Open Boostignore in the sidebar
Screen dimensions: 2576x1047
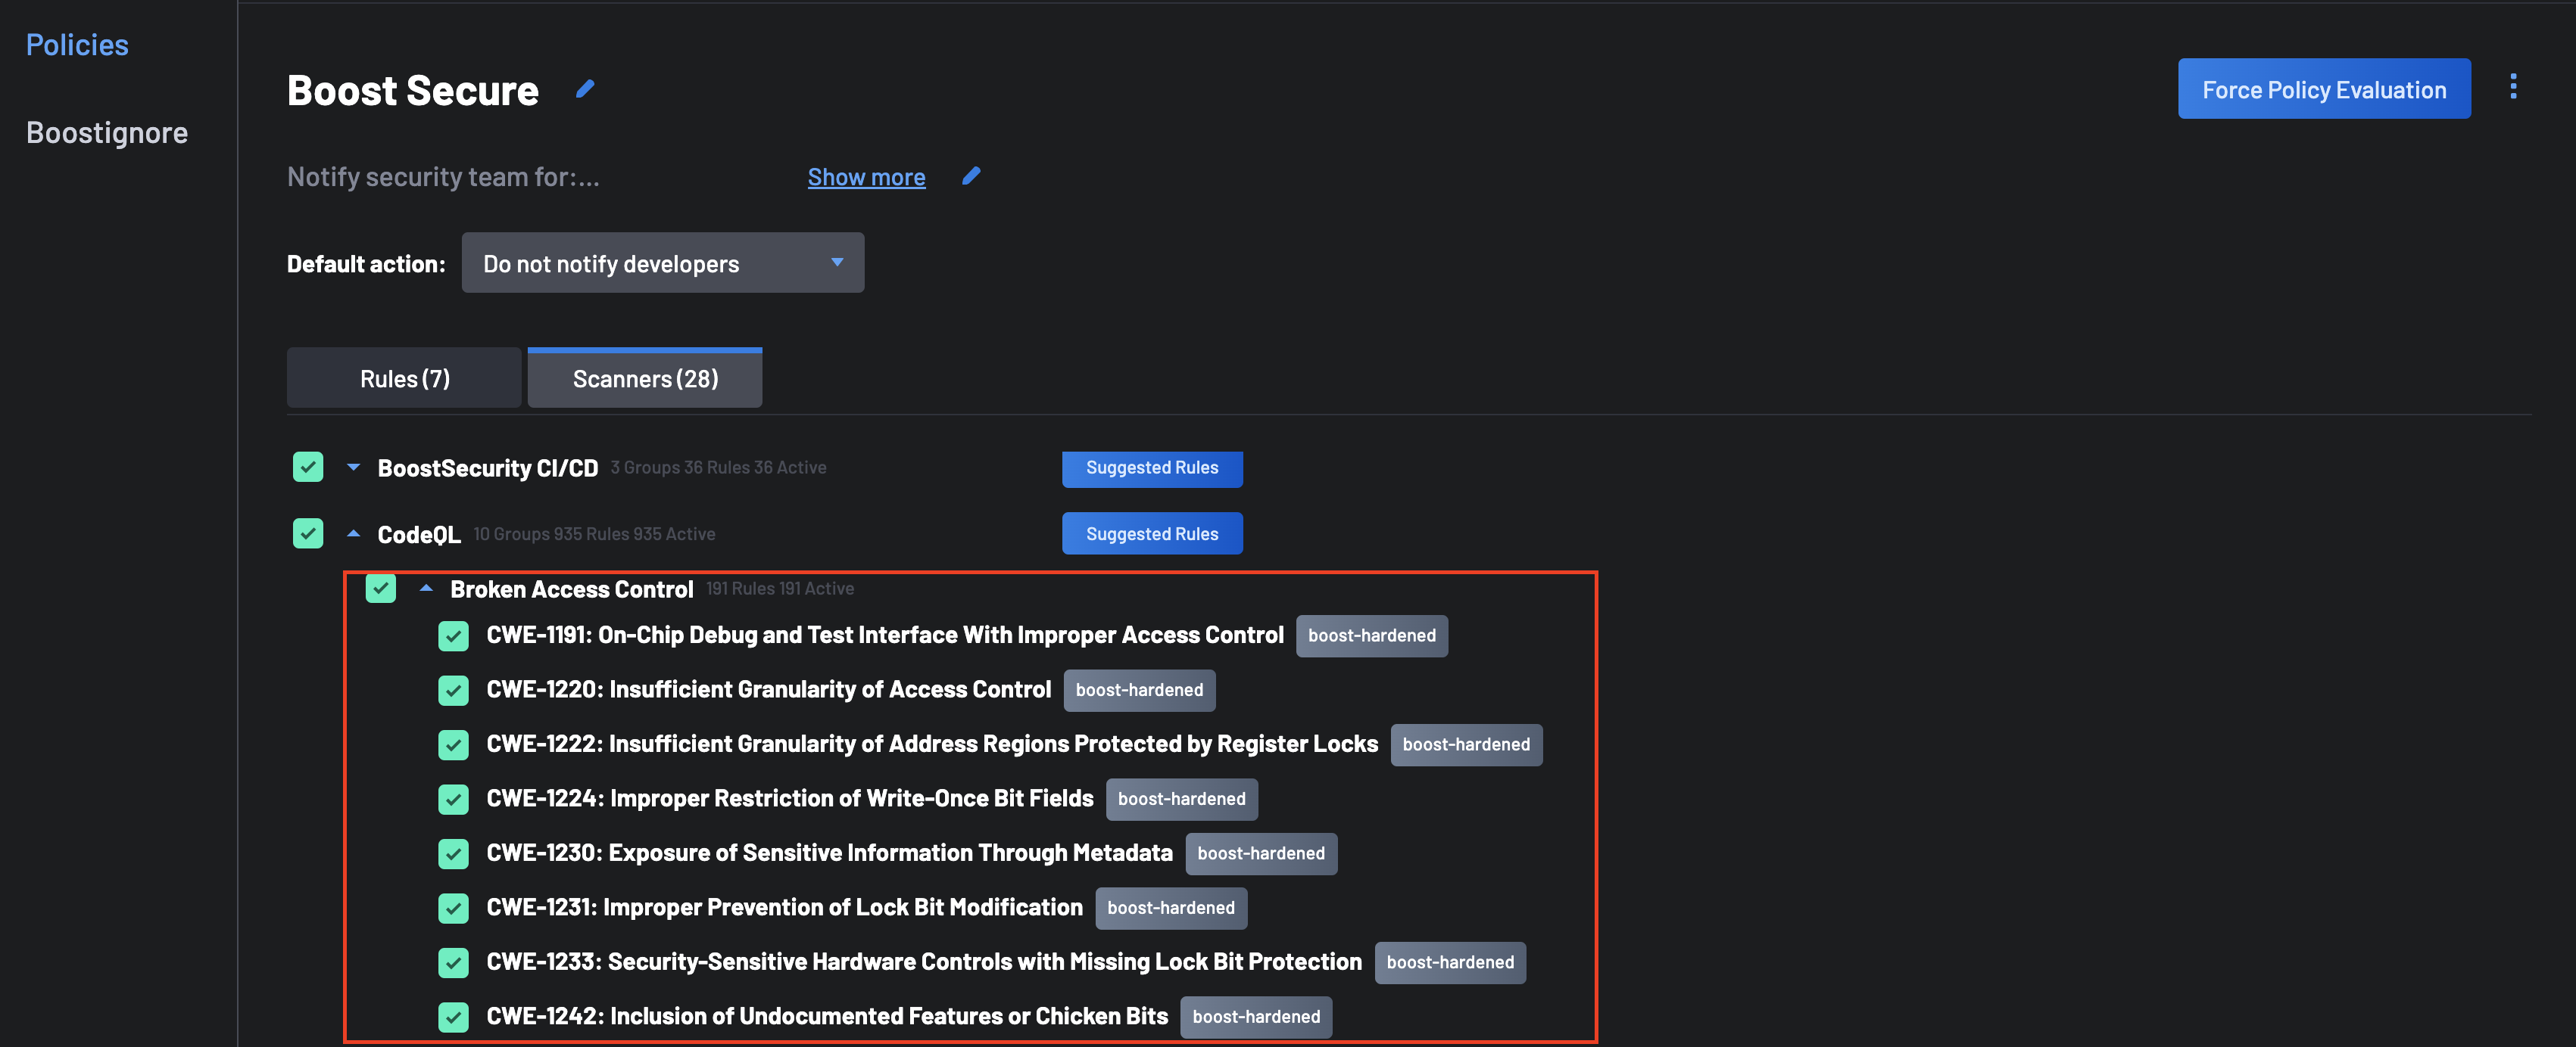tap(107, 133)
